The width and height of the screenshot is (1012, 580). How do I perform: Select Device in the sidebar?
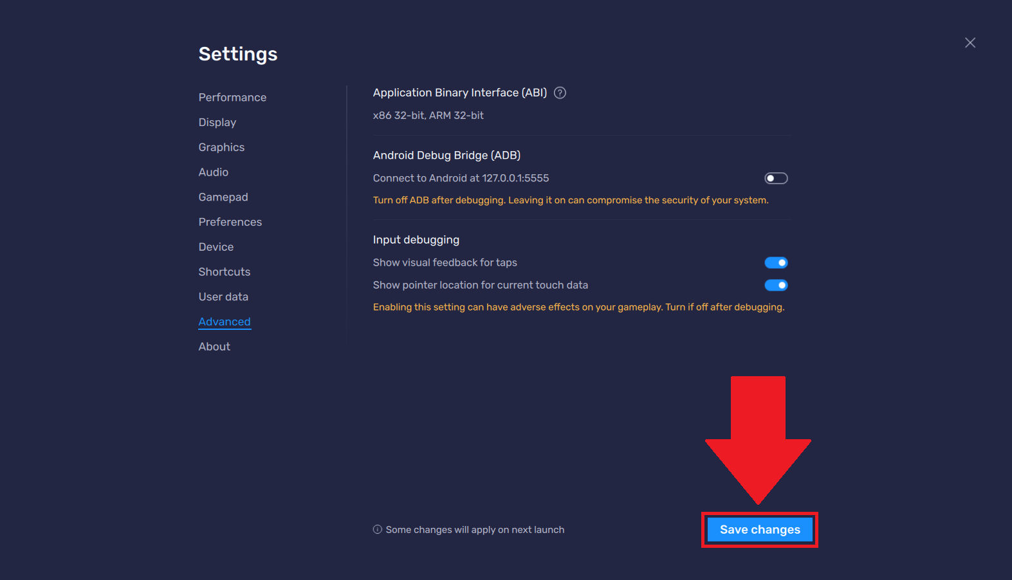216,247
